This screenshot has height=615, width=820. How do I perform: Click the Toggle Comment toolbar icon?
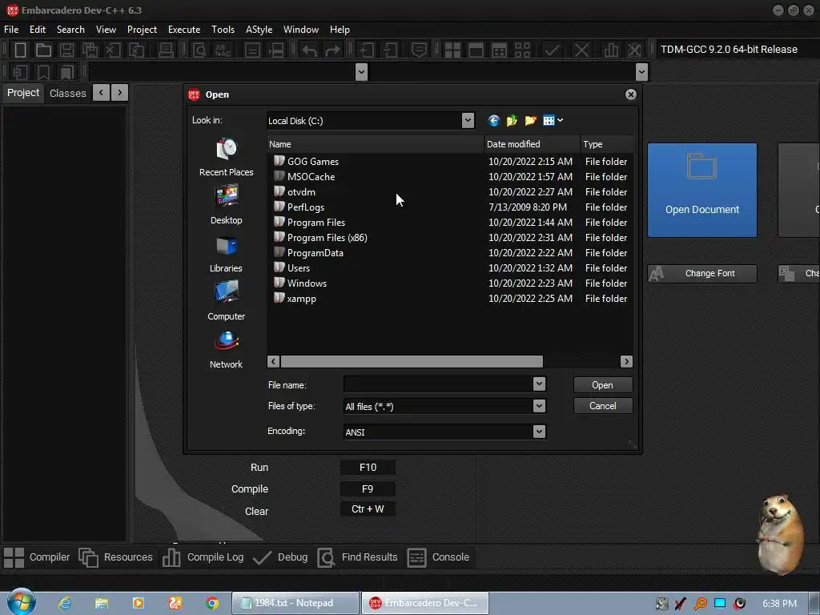[419, 50]
